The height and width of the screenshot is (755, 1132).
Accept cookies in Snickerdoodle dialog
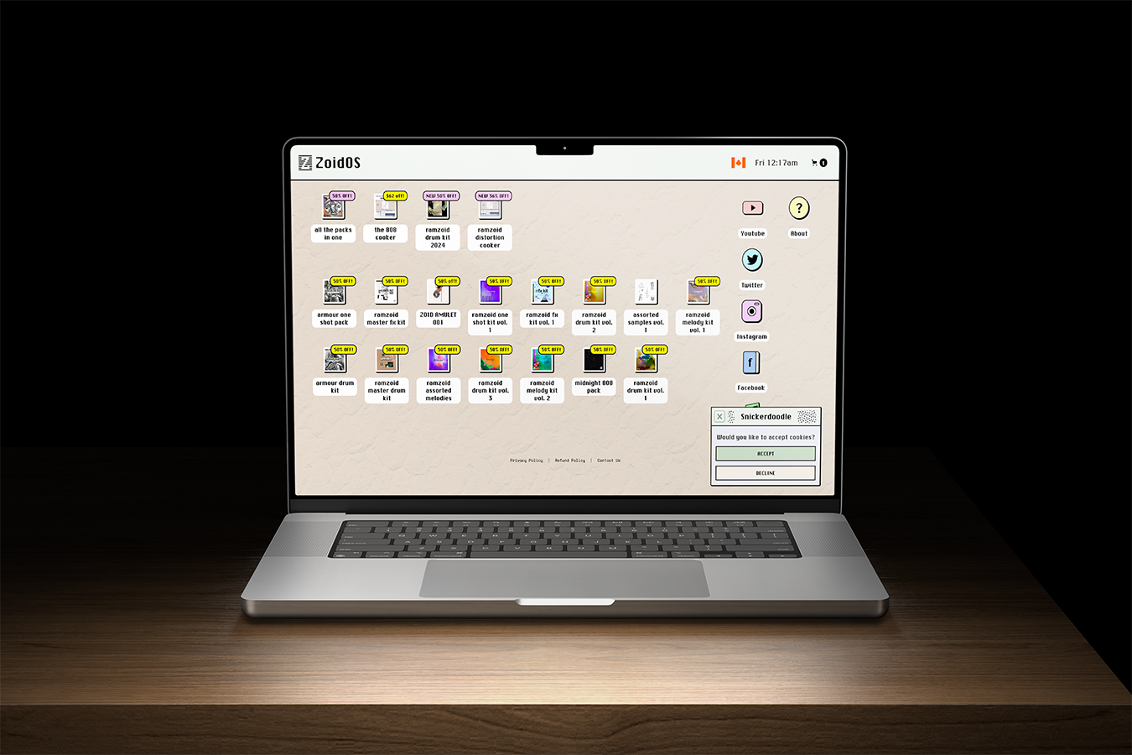[766, 454]
